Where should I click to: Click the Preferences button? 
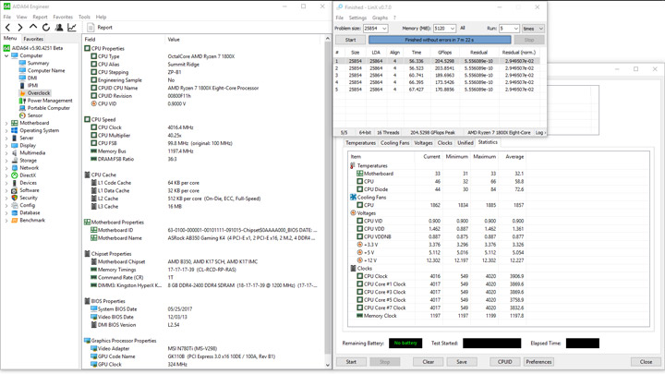pyautogui.click(x=538, y=362)
